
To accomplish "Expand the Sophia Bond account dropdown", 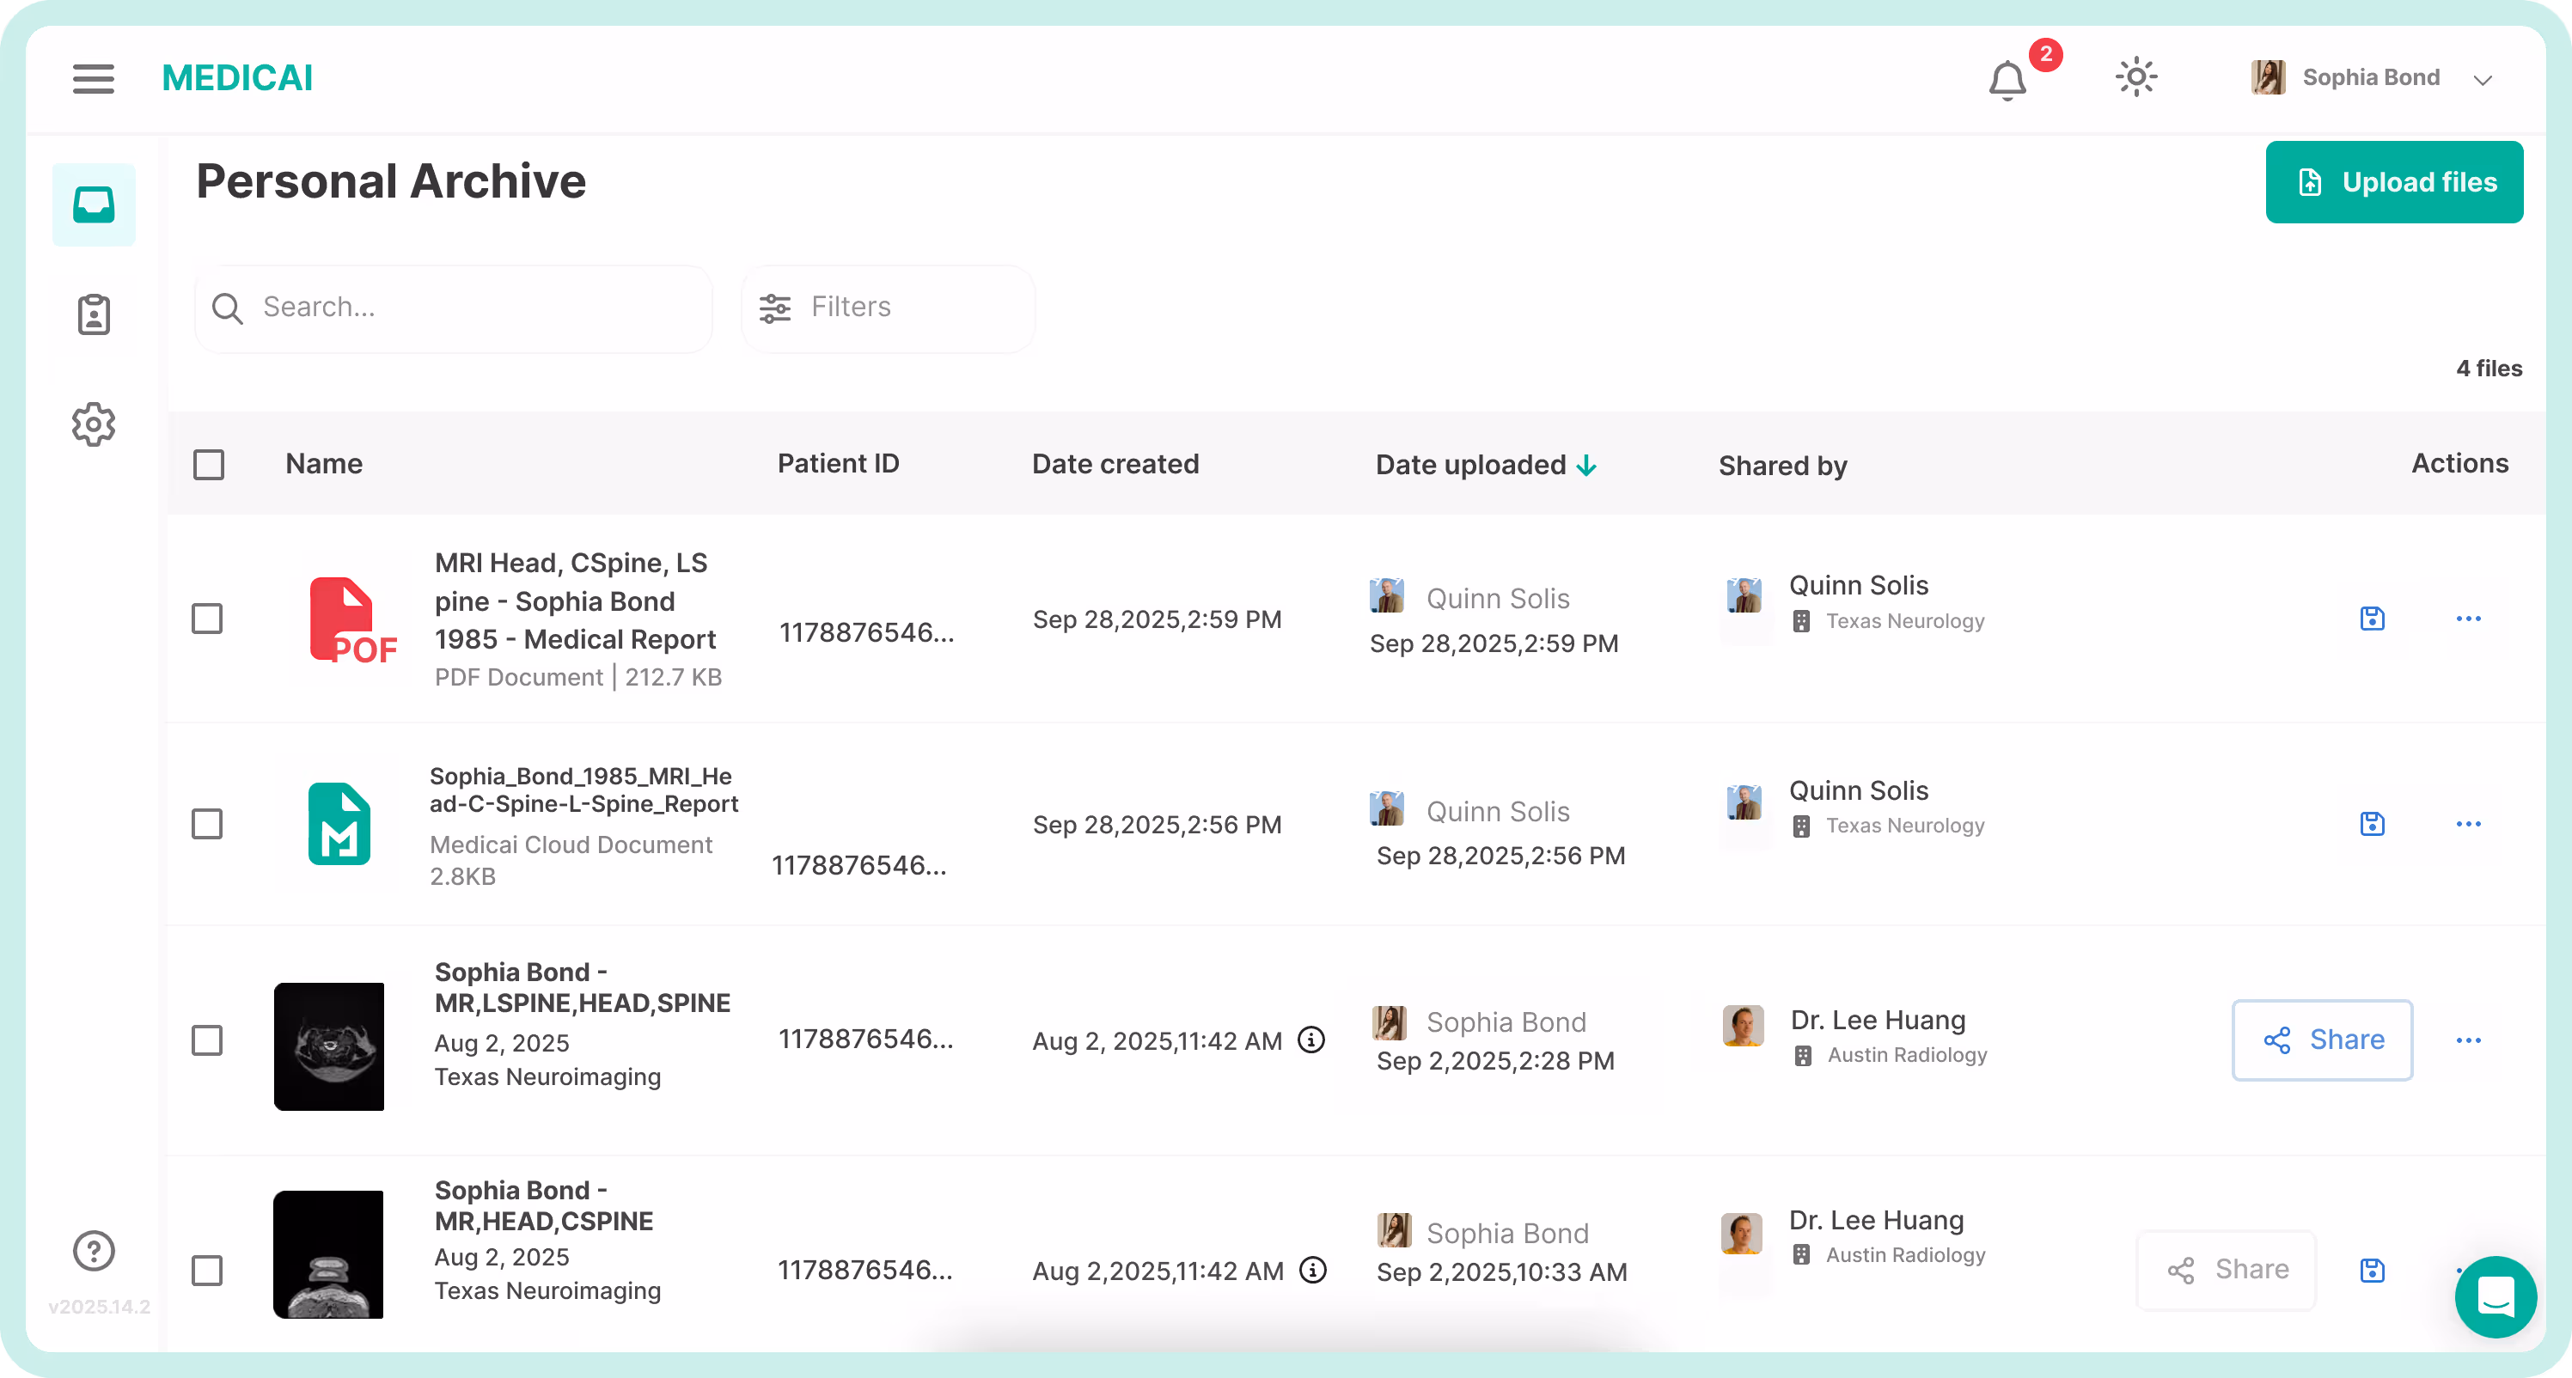I will click(x=2482, y=80).
